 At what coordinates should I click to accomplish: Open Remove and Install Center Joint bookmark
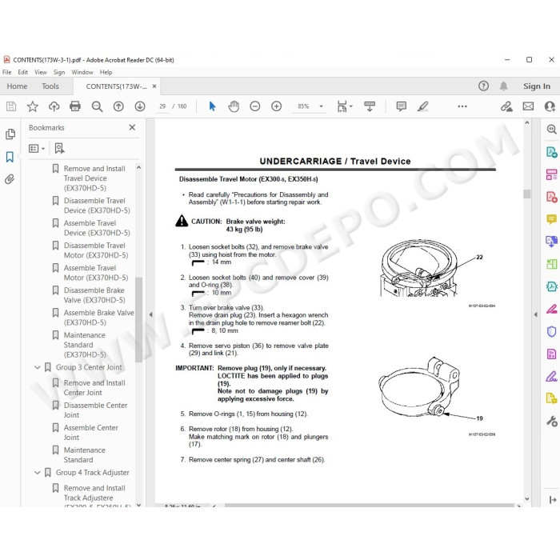click(x=94, y=387)
